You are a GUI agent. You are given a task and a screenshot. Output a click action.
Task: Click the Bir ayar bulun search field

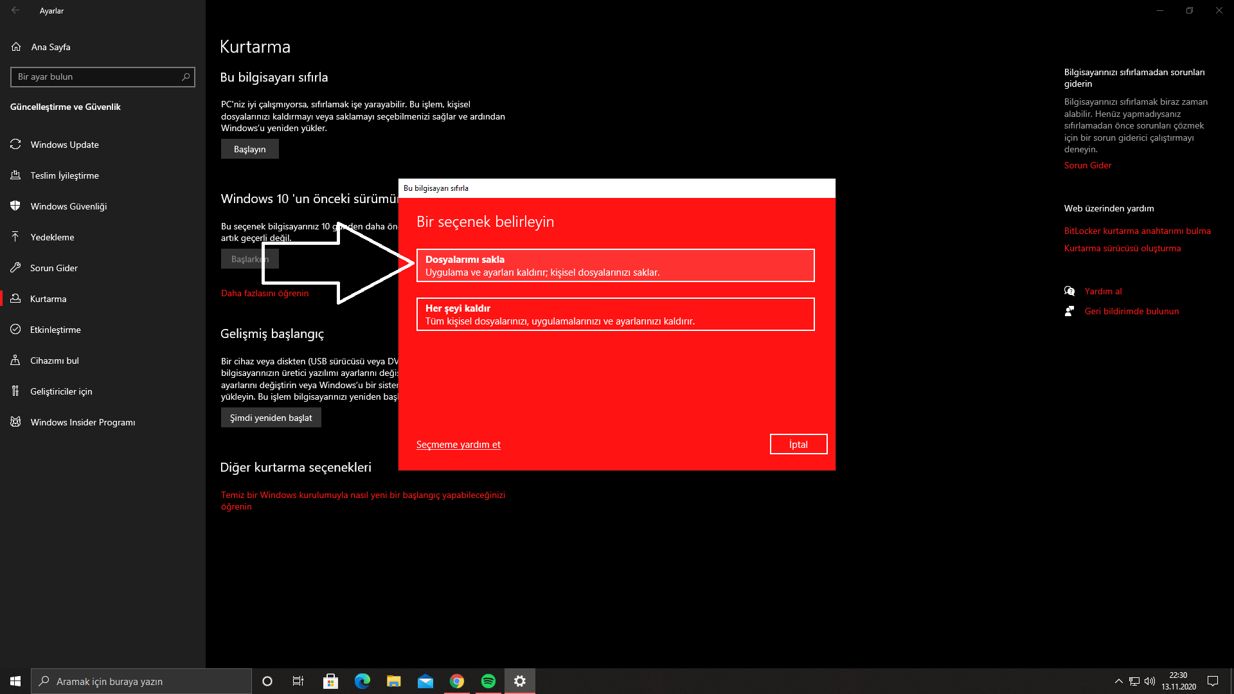(96, 77)
